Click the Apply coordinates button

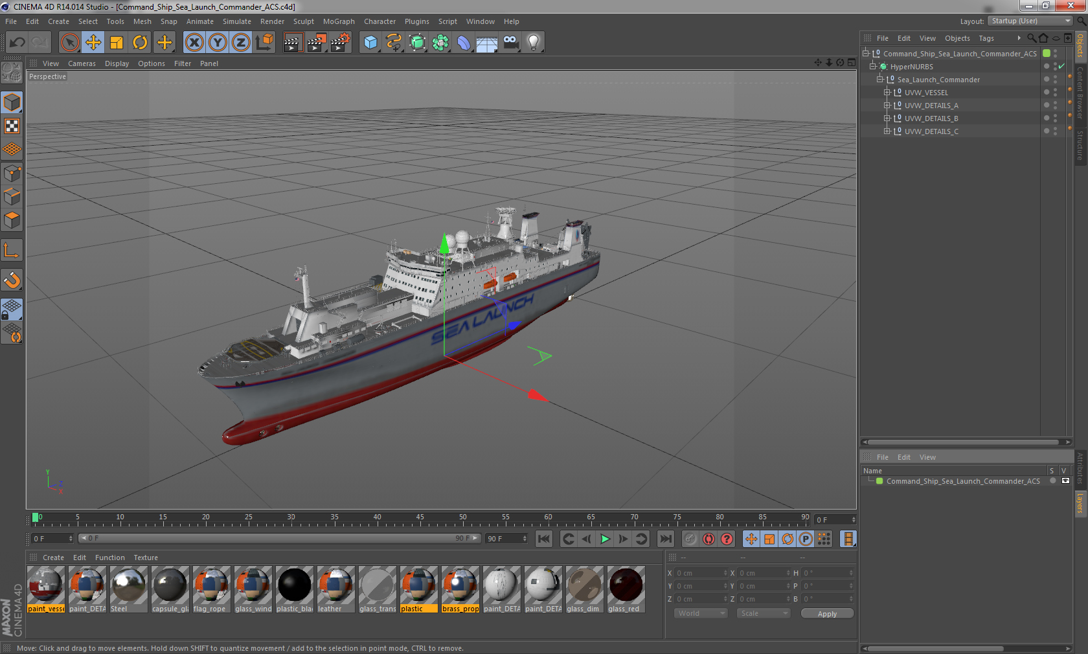(x=827, y=614)
